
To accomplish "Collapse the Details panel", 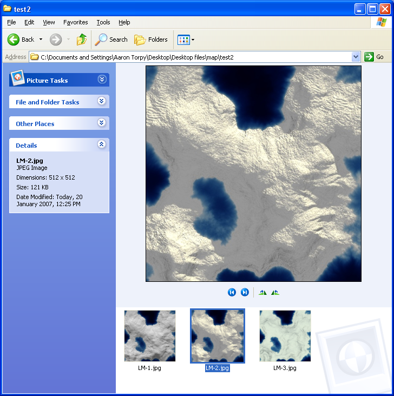I will click(102, 144).
